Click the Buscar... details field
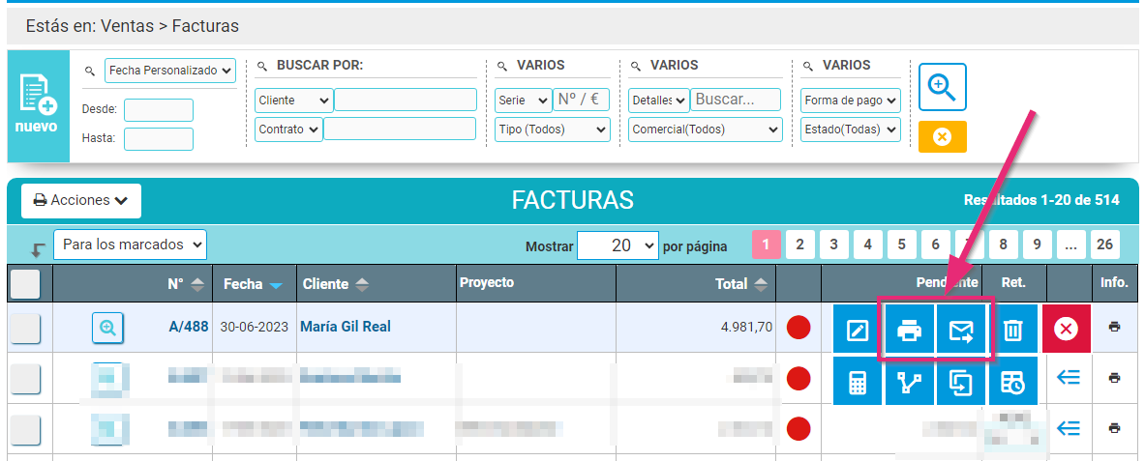 coord(736,100)
